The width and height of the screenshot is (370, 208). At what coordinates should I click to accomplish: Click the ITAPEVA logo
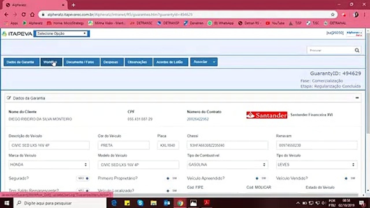coord(17,34)
